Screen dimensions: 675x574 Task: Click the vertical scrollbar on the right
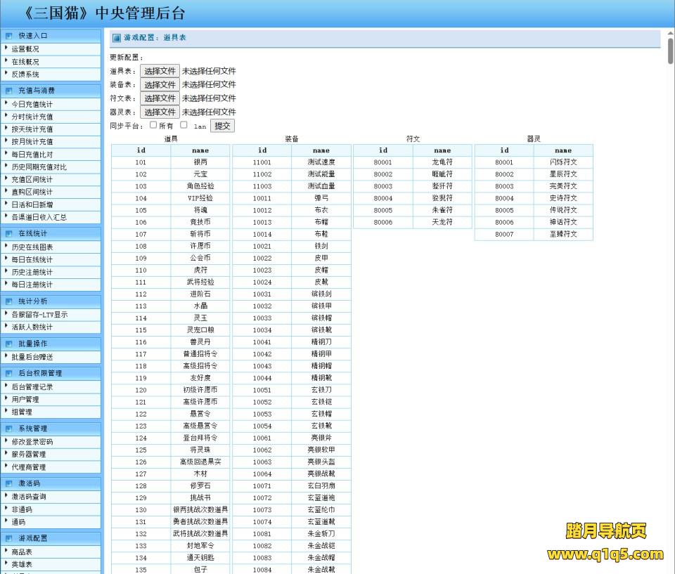click(670, 51)
